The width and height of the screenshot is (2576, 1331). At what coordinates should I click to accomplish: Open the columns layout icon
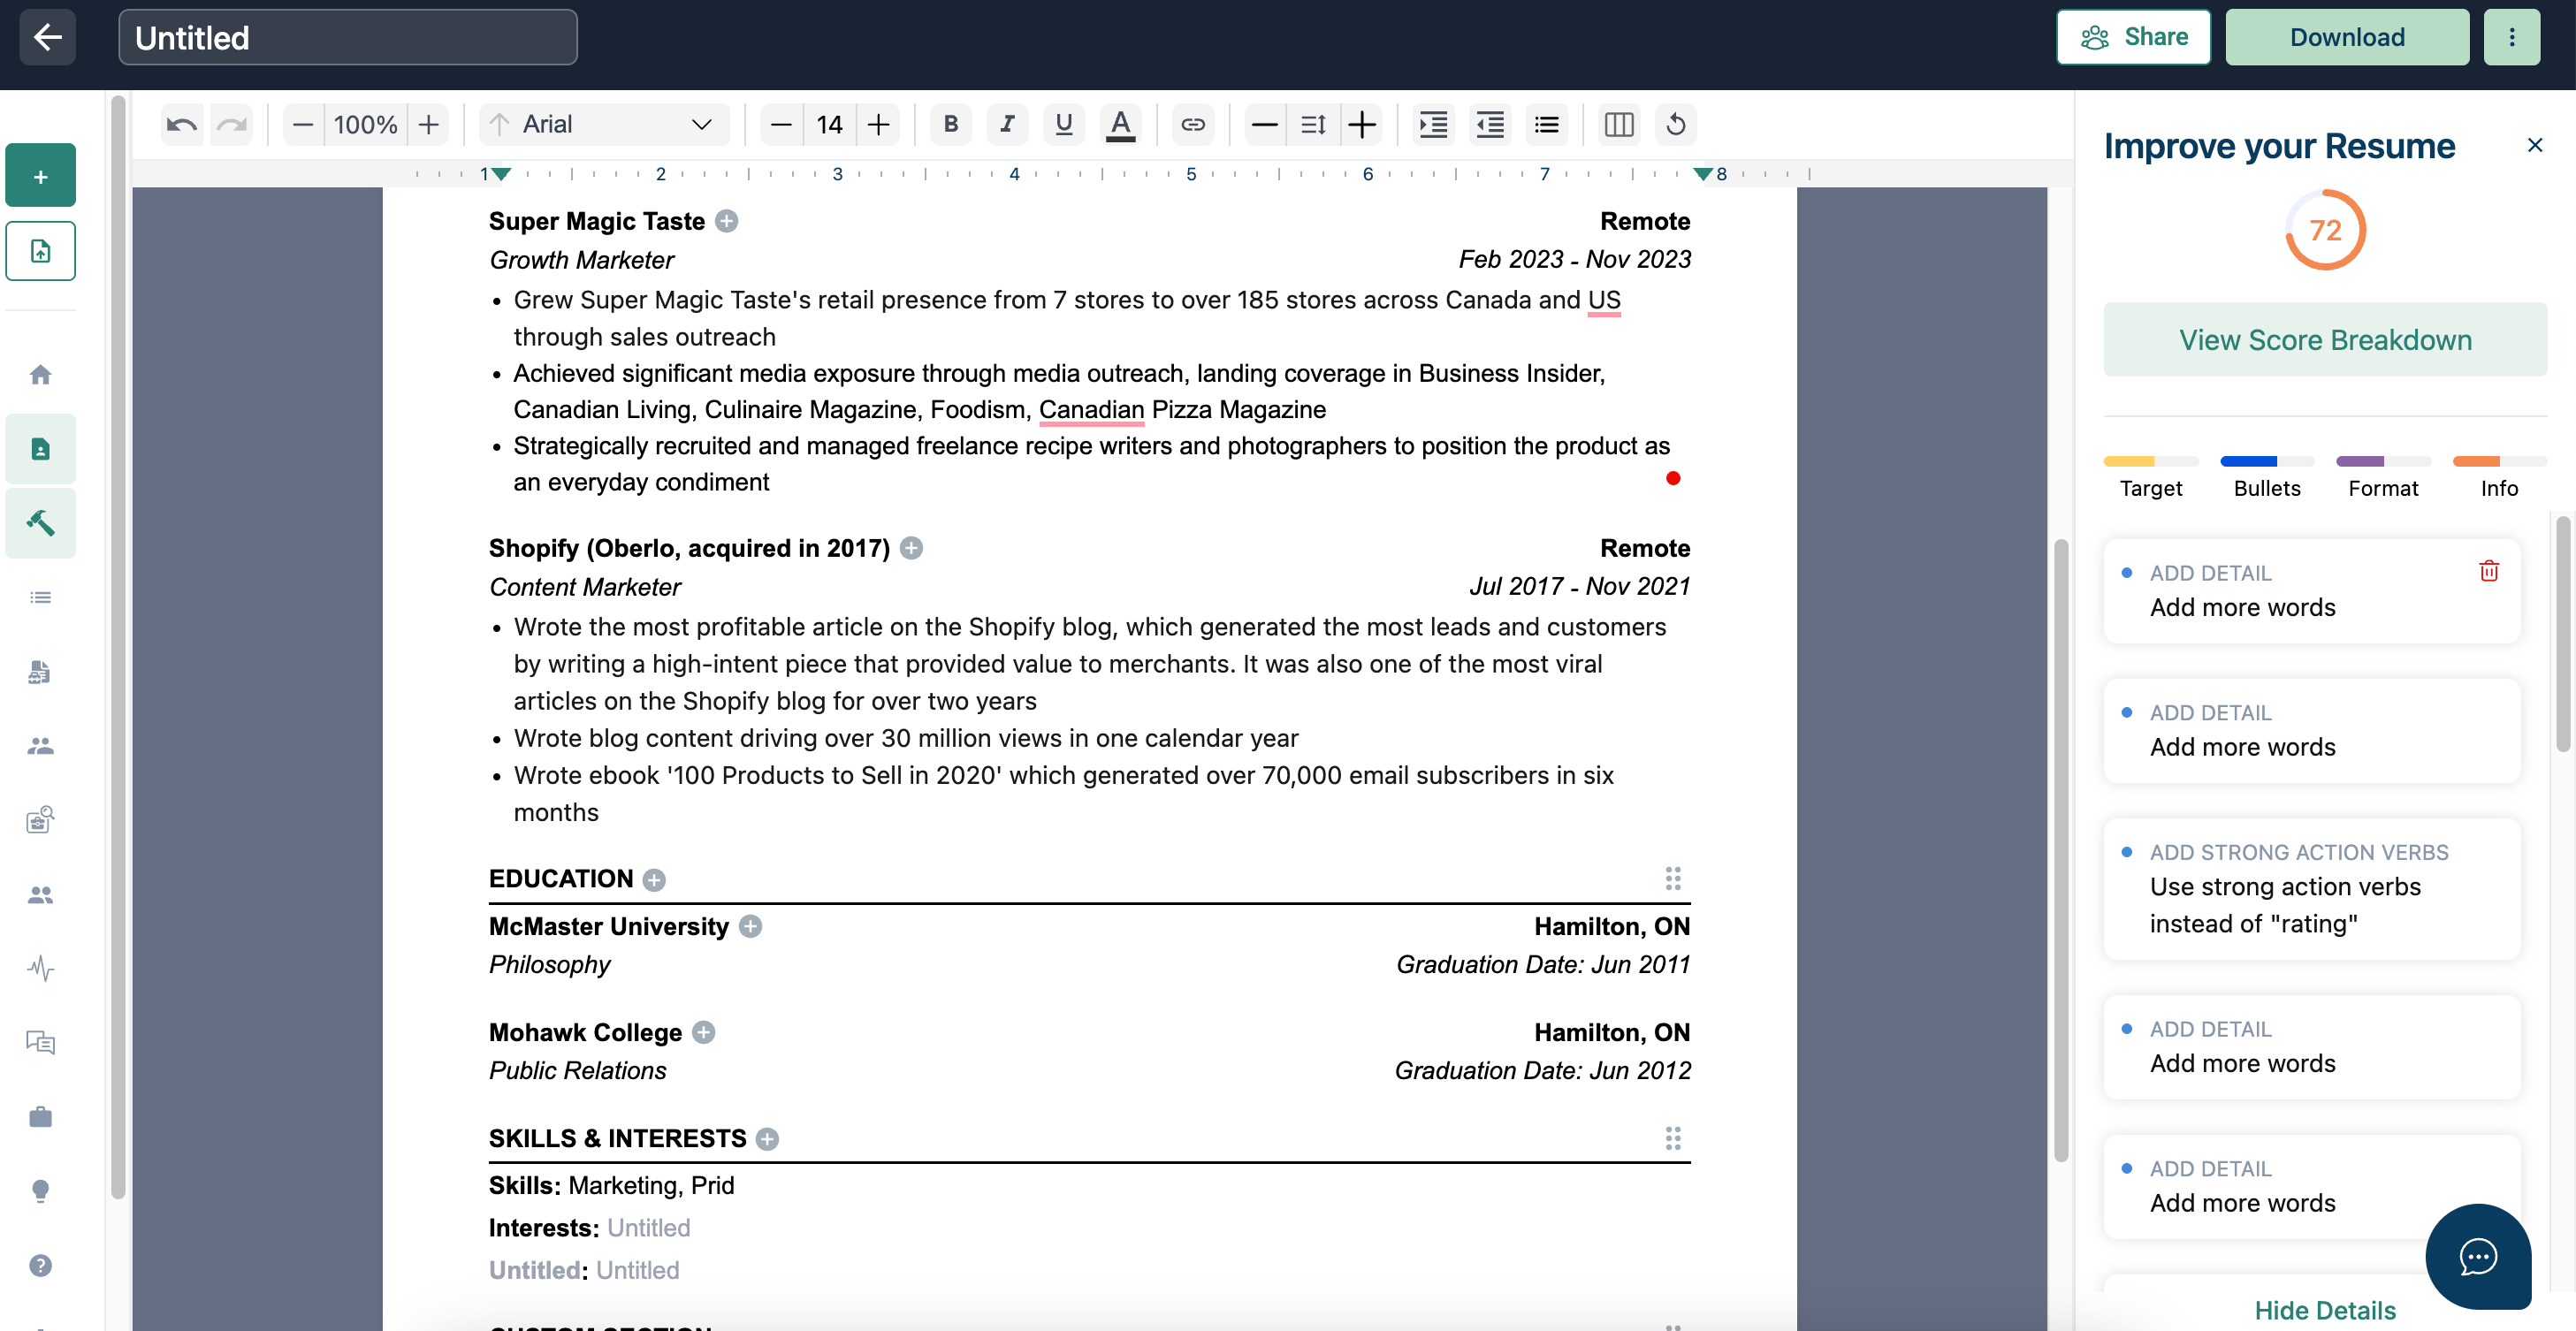click(1618, 124)
